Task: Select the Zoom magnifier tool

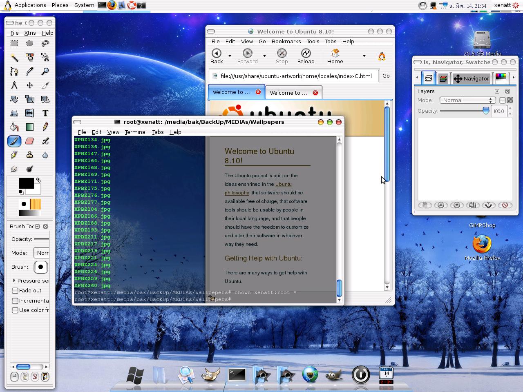Action: pyautogui.click(x=45, y=71)
